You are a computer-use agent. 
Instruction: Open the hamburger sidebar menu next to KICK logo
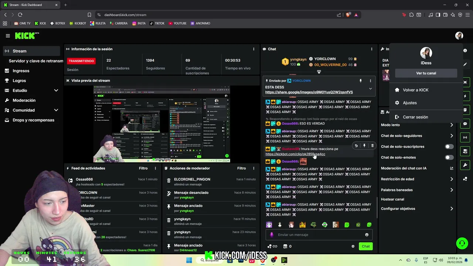pyautogui.click(x=8, y=36)
